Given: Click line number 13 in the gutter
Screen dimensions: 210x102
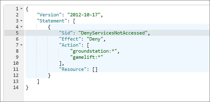Looking at the screenshot, I should pyautogui.click(x=16, y=81).
